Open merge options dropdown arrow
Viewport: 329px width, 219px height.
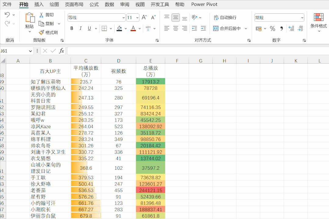[246, 29]
